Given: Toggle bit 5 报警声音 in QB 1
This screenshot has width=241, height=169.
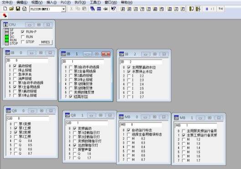Looking at the screenshot, I should [75, 149].
